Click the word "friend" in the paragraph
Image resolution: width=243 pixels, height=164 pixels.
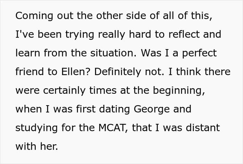point(30,72)
